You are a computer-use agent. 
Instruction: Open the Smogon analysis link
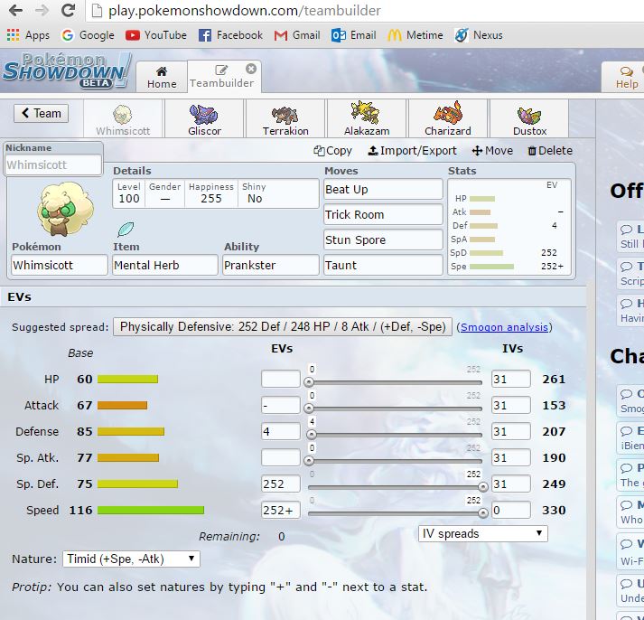coord(504,327)
